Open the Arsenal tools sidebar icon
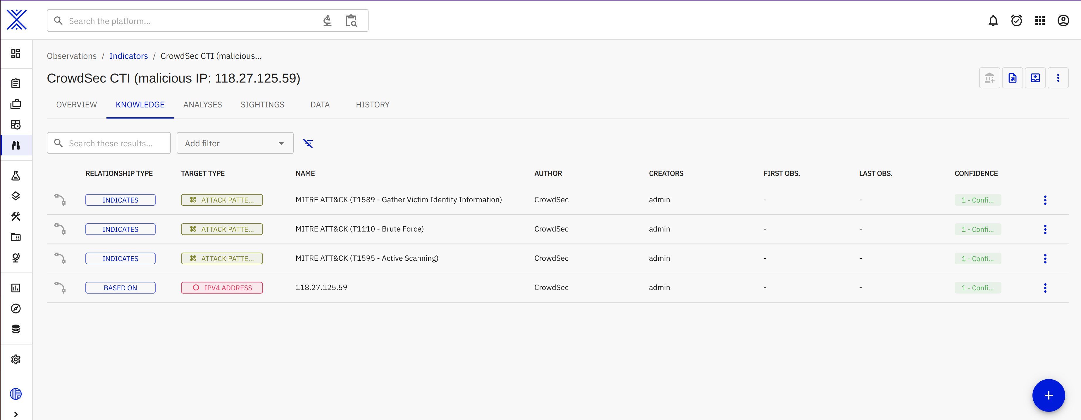 [16, 217]
